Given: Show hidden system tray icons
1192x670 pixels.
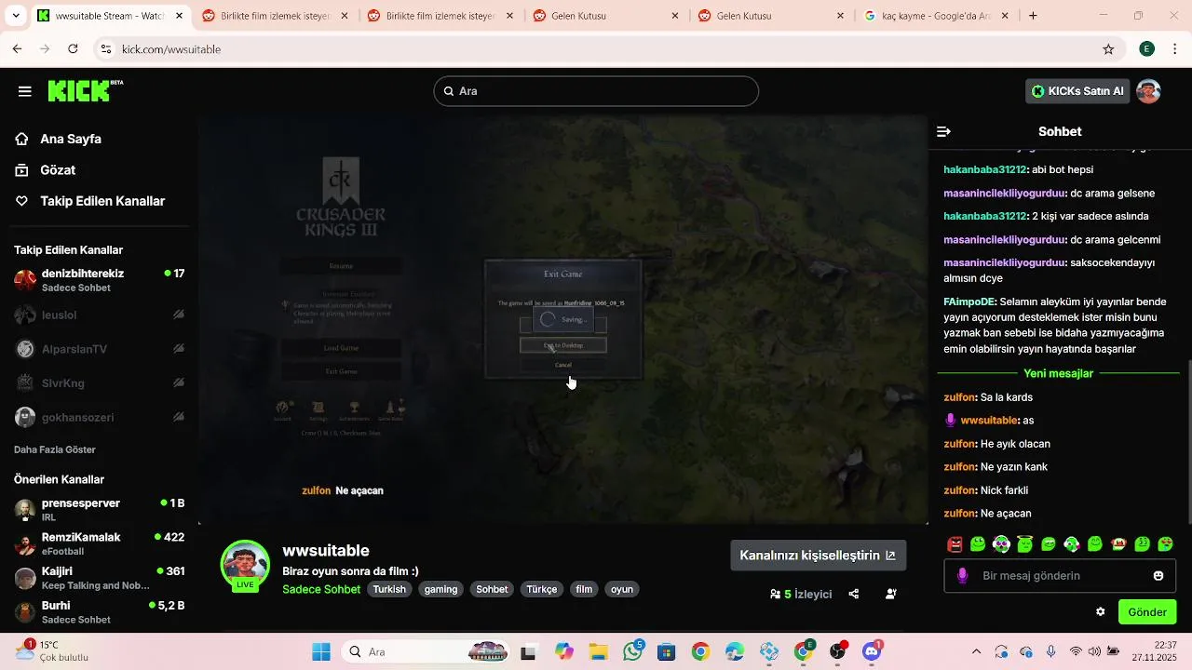Looking at the screenshot, I should pyautogui.click(x=976, y=651).
